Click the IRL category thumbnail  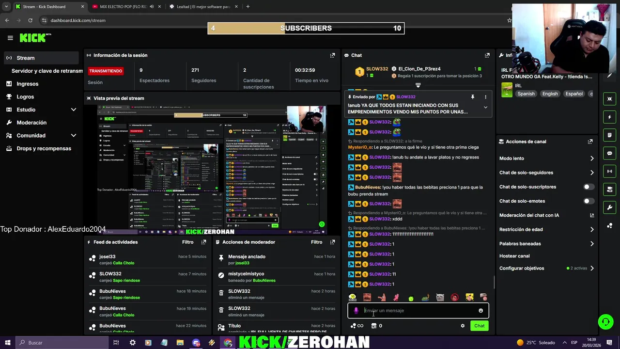(507, 90)
